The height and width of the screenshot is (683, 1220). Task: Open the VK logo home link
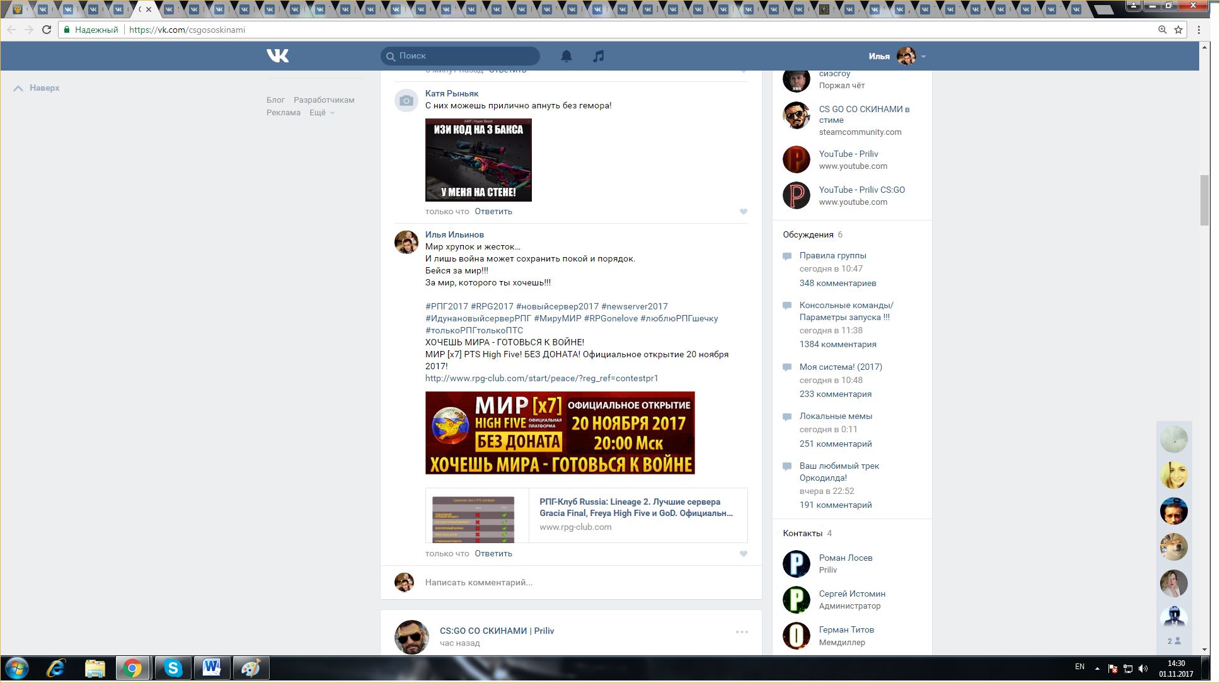pos(277,56)
